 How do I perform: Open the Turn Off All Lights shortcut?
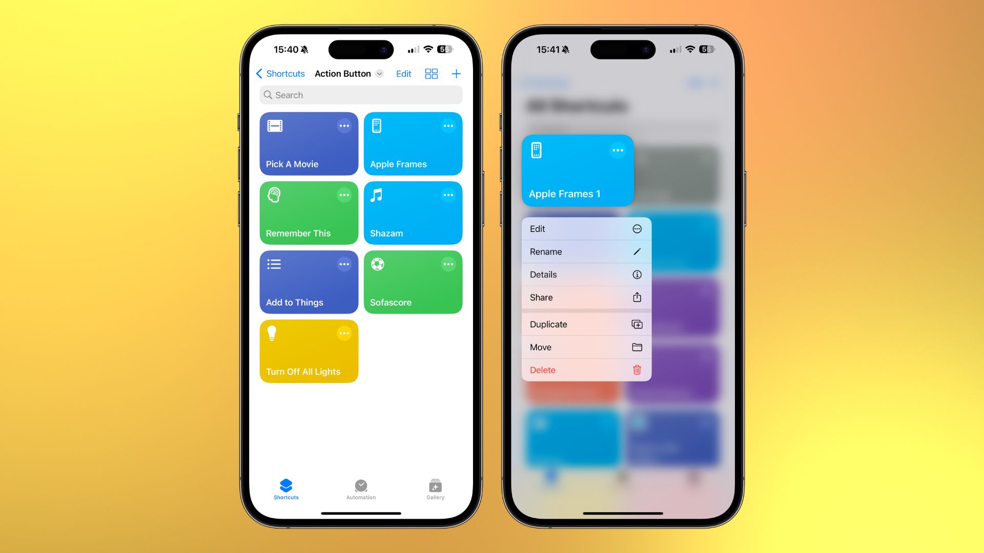click(309, 351)
